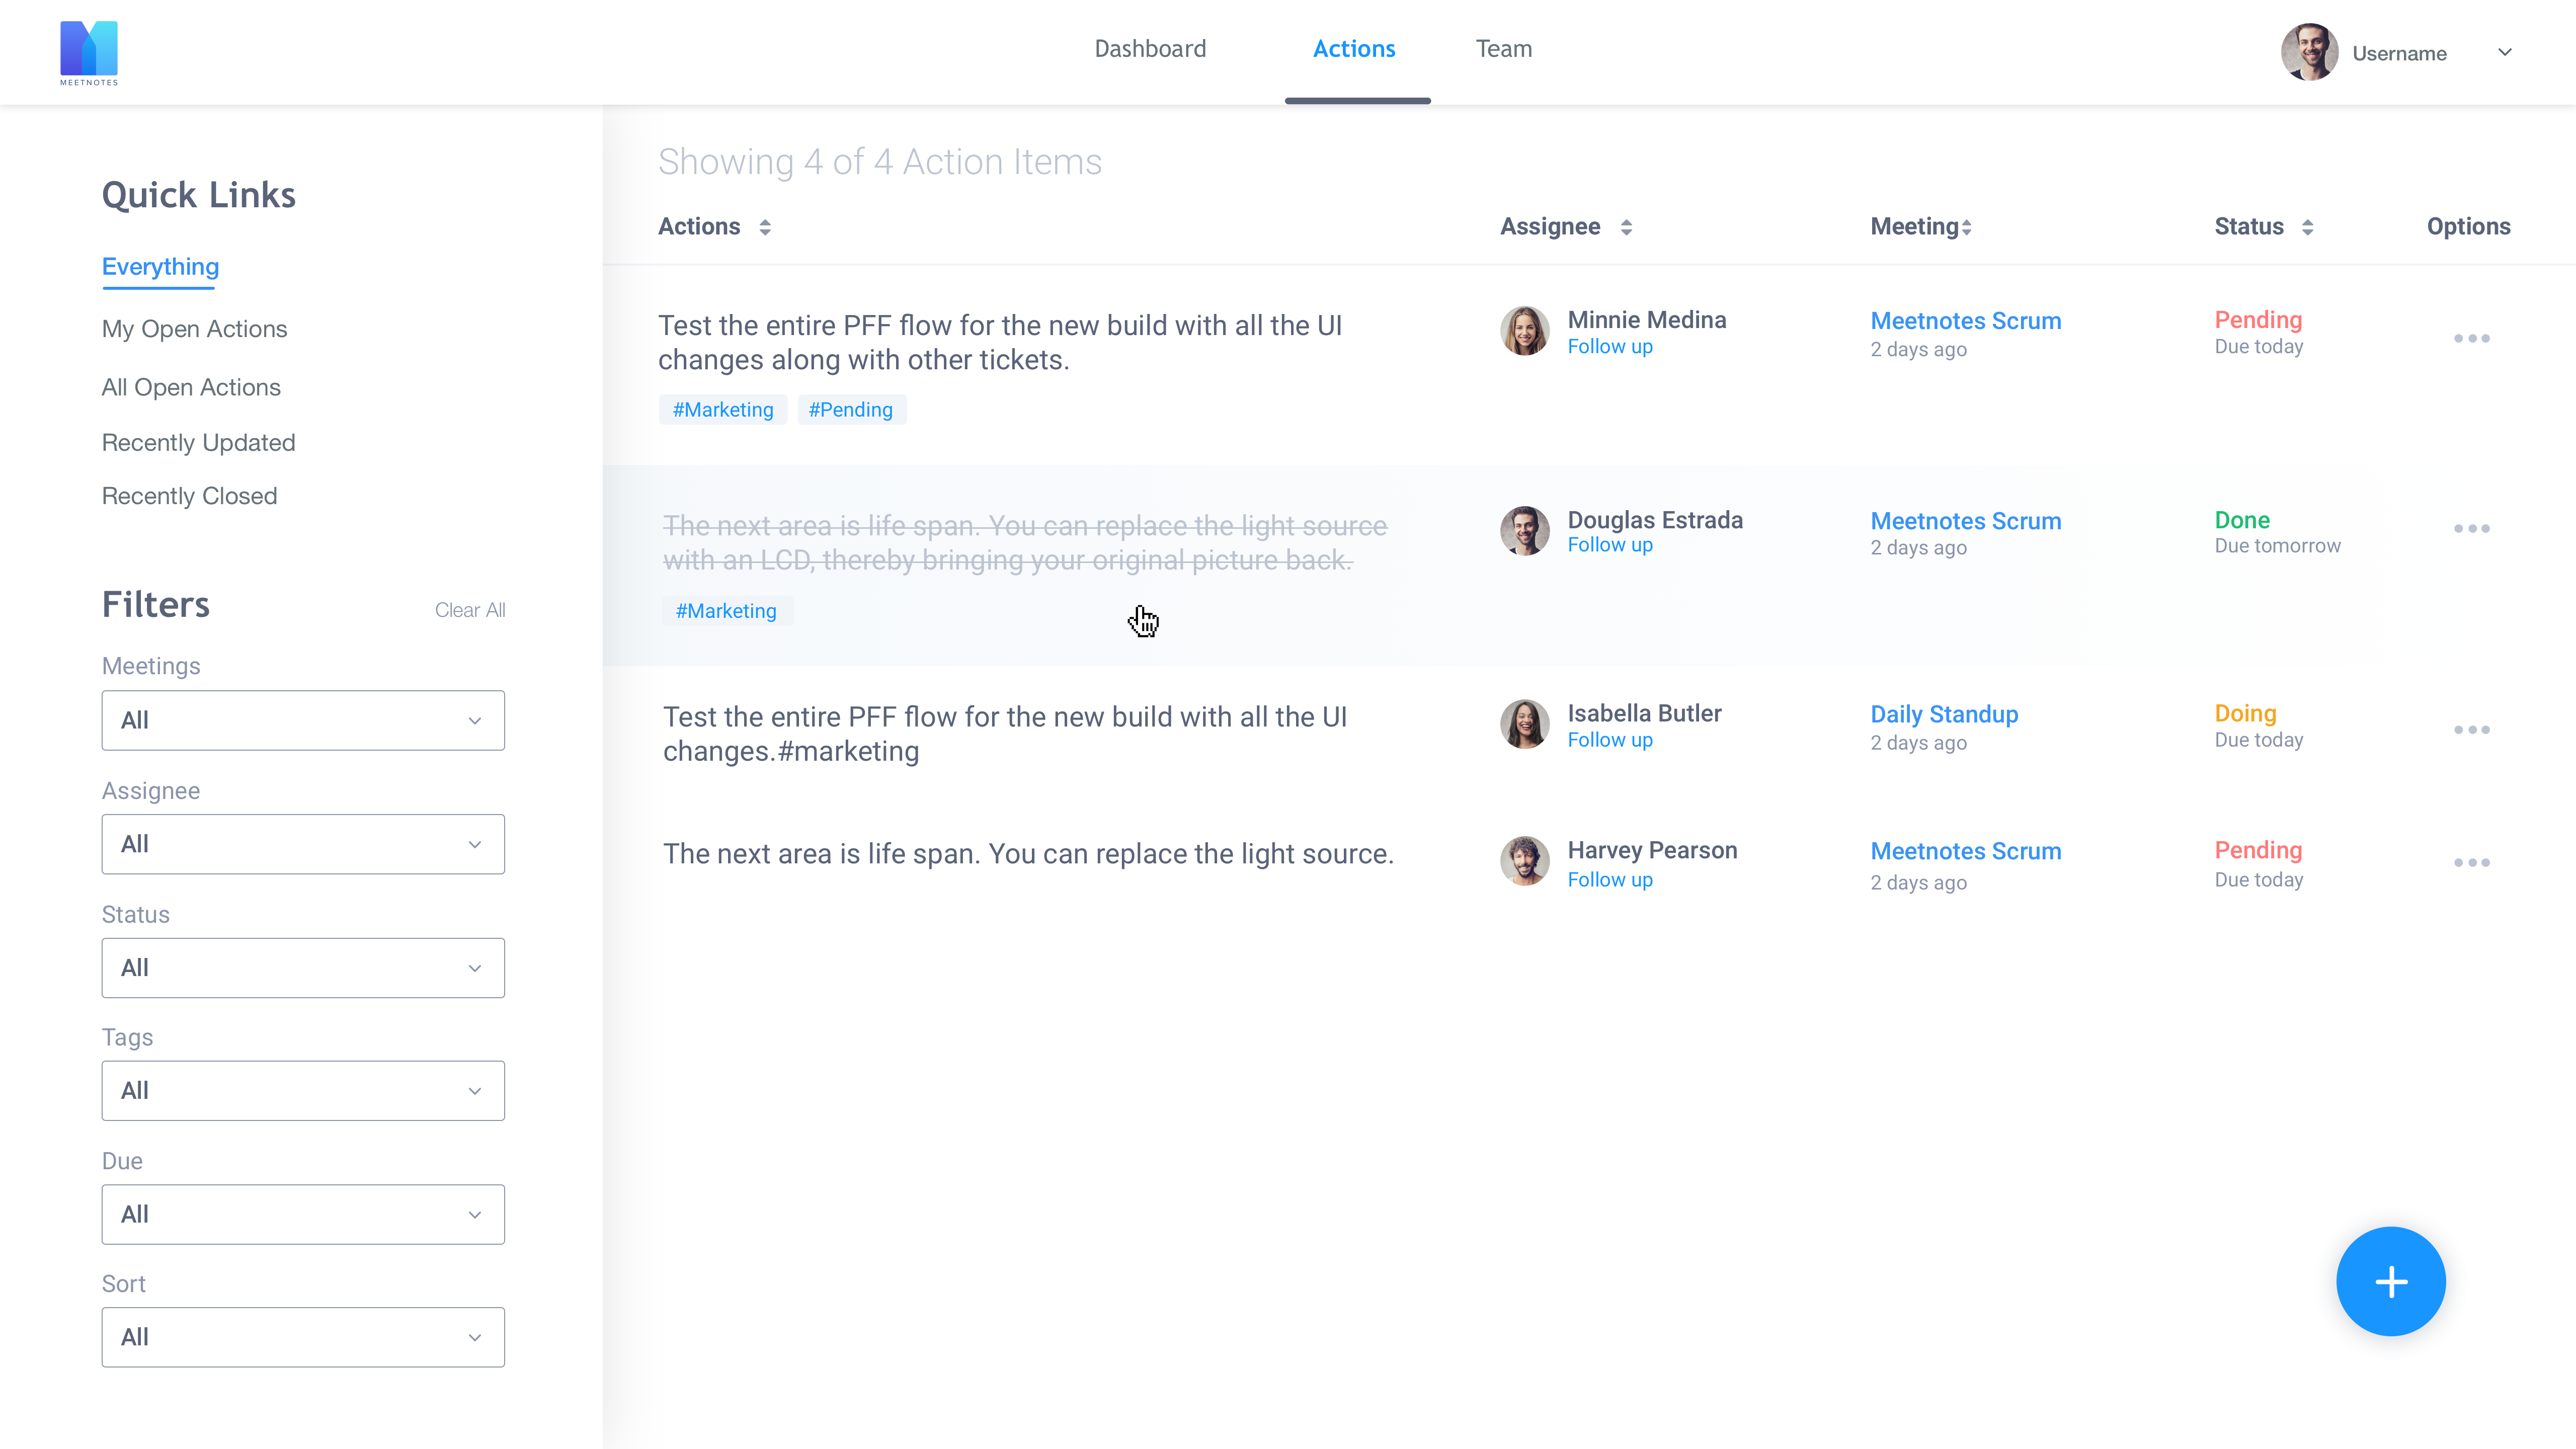Viewport: 2576px width, 1449px height.
Task: Click the user profile avatar
Action: click(2309, 52)
